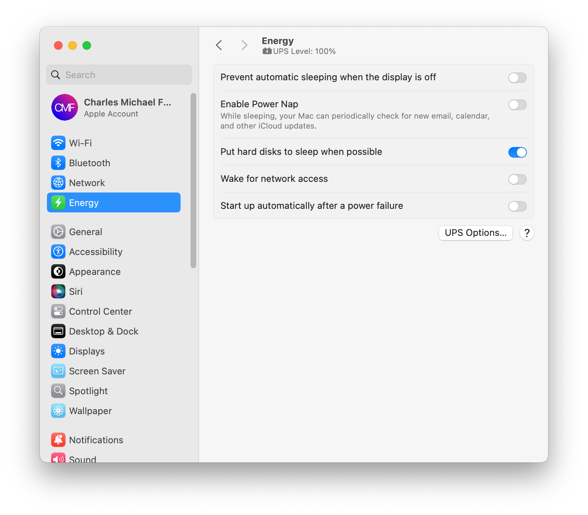Click the green zoom window button
The image size is (588, 515).
(x=87, y=45)
